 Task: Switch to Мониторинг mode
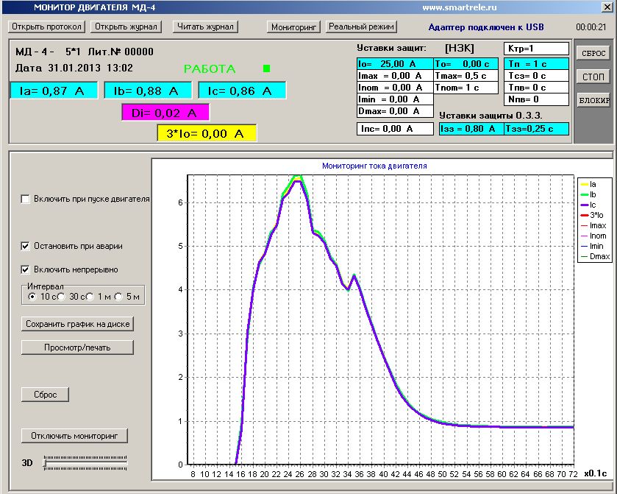click(296, 26)
